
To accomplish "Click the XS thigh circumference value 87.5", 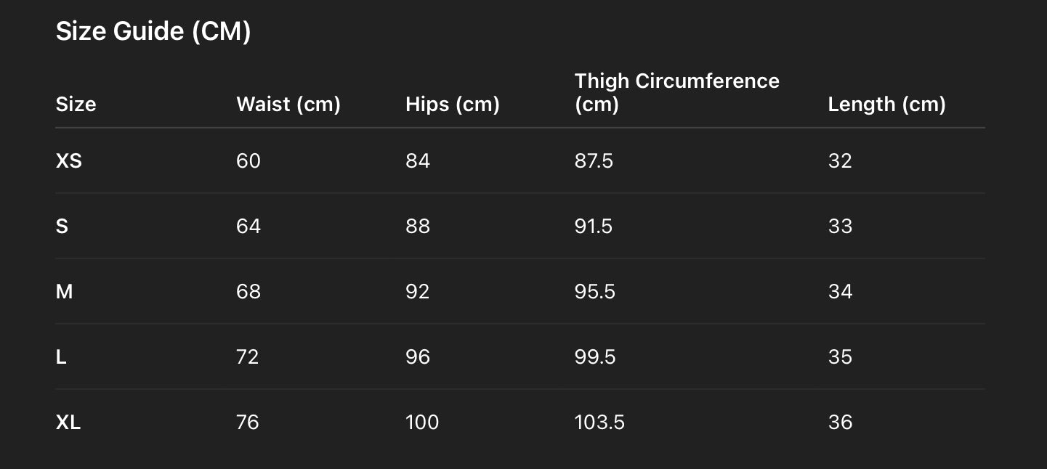I will click(594, 160).
